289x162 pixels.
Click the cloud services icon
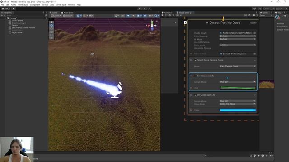(x=14, y=9)
